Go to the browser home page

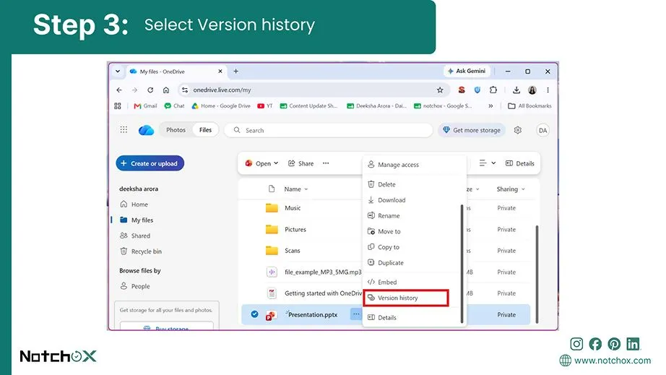pos(166,90)
